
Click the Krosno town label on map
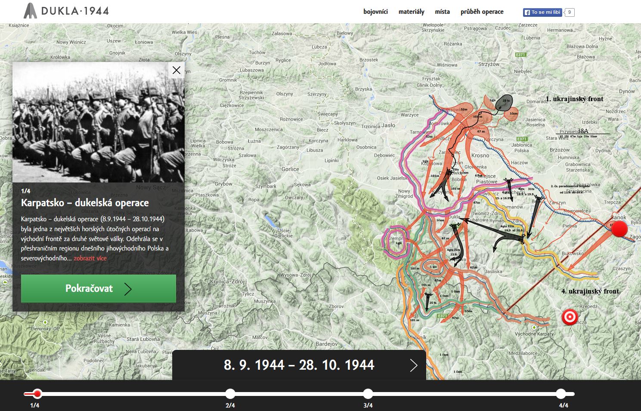click(x=480, y=155)
